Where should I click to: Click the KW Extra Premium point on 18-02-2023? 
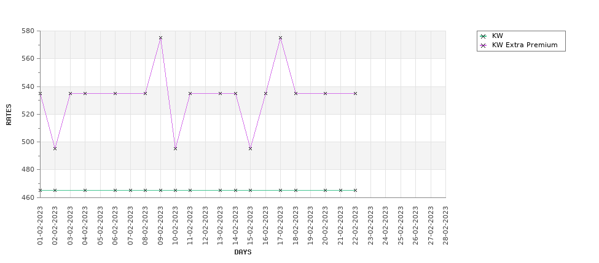coord(296,93)
